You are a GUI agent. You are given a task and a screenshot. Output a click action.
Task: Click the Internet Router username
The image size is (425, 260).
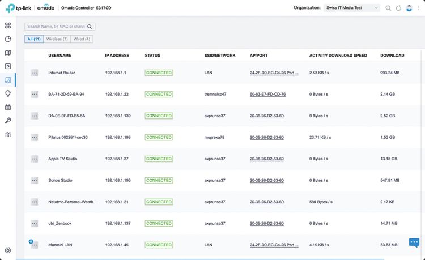(62, 73)
